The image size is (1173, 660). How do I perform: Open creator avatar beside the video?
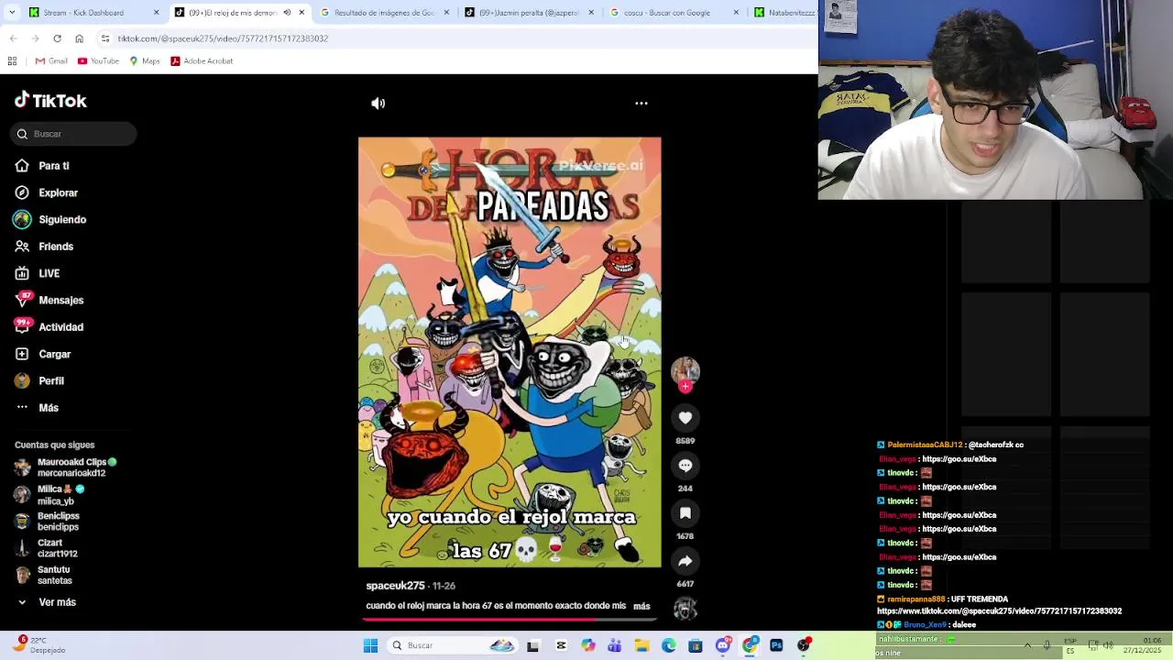685,369
